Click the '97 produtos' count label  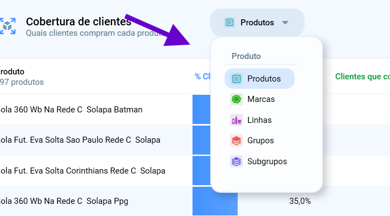22,82
